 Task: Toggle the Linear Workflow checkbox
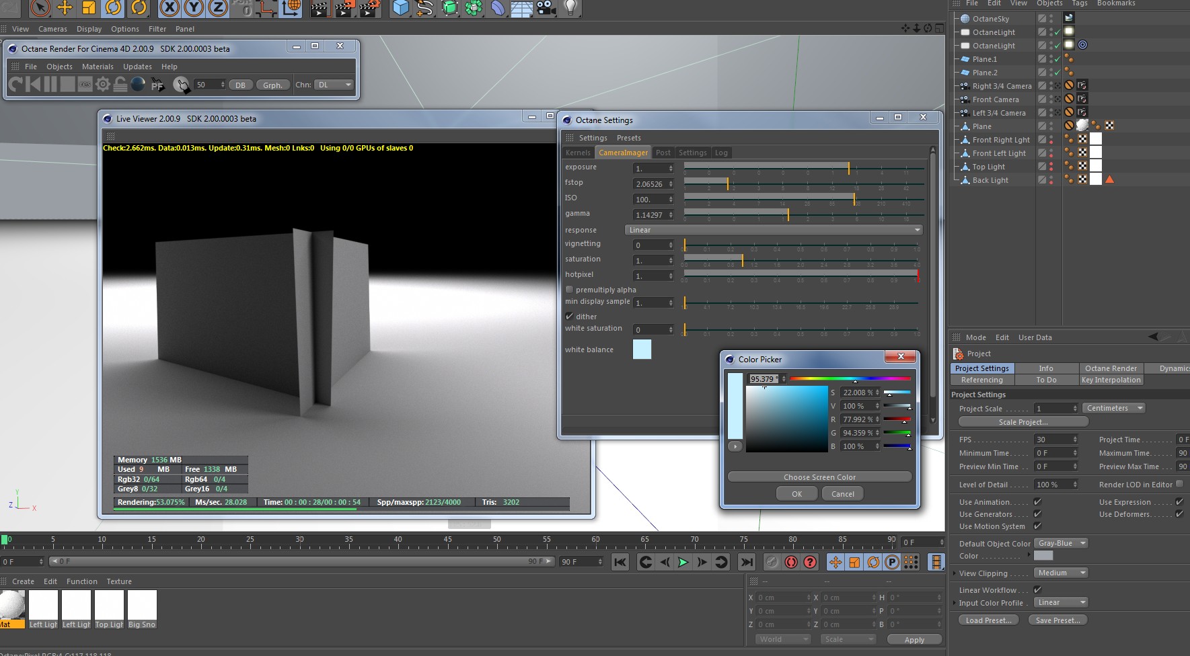[x=1037, y=590]
